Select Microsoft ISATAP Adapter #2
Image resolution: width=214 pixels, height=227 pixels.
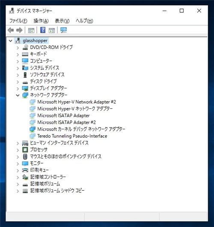pyautogui.click(x=66, y=122)
